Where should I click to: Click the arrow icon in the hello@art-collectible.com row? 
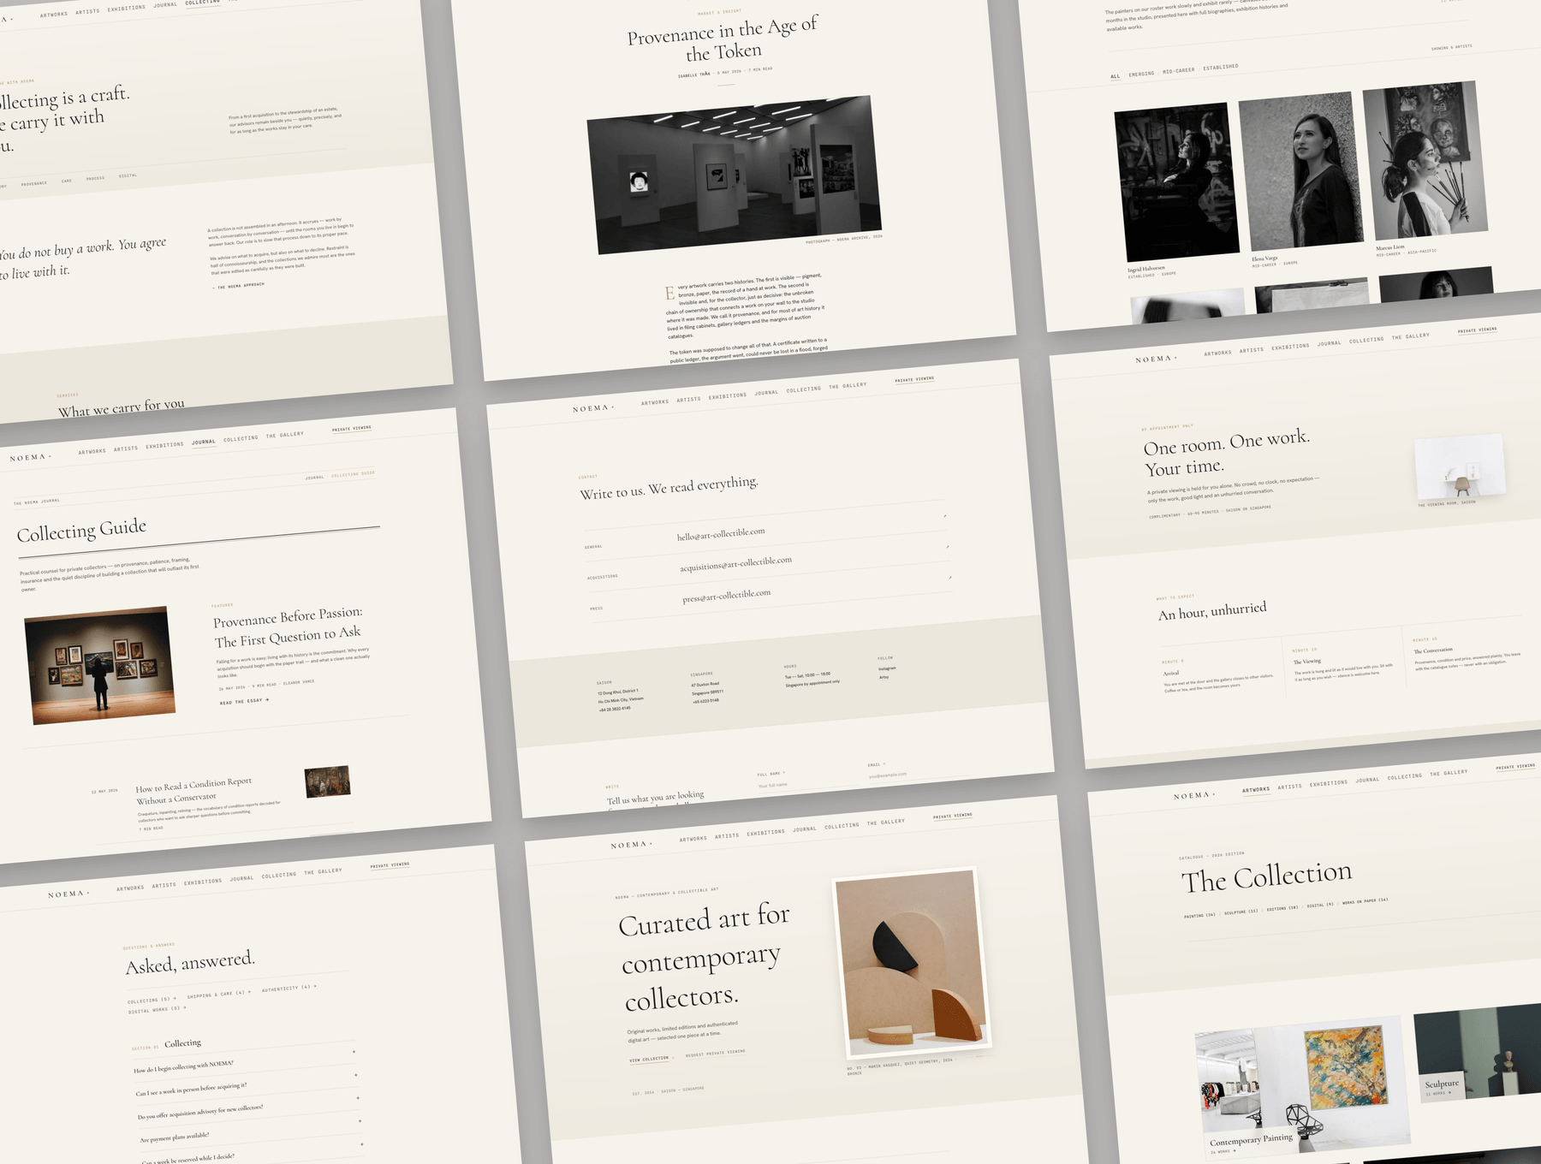(x=944, y=516)
